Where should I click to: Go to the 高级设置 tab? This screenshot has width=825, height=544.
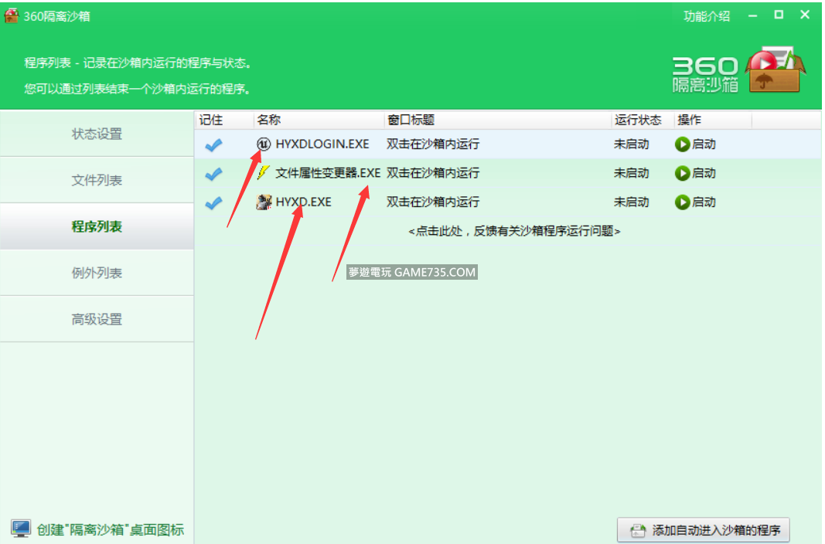tap(97, 319)
